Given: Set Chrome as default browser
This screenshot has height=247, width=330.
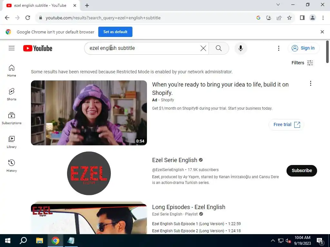Looking at the screenshot, I should tap(115, 32).
